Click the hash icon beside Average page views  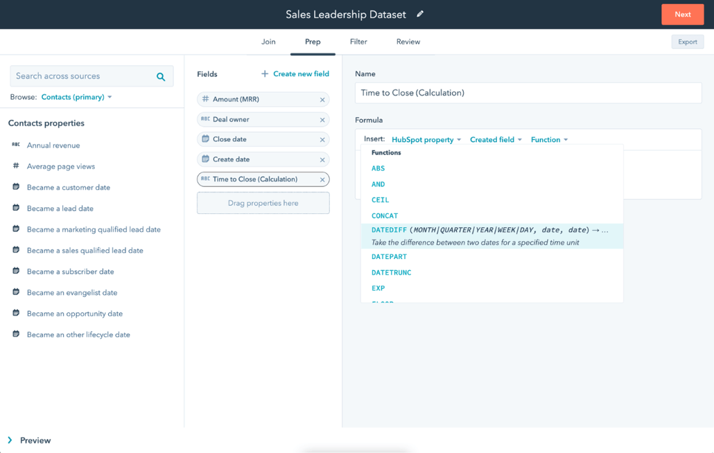click(16, 166)
